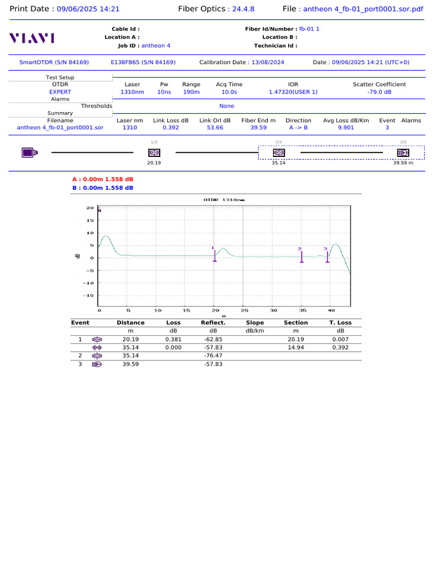Click the VIAVI logo
The width and height of the screenshot is (435, 580).
32,38
